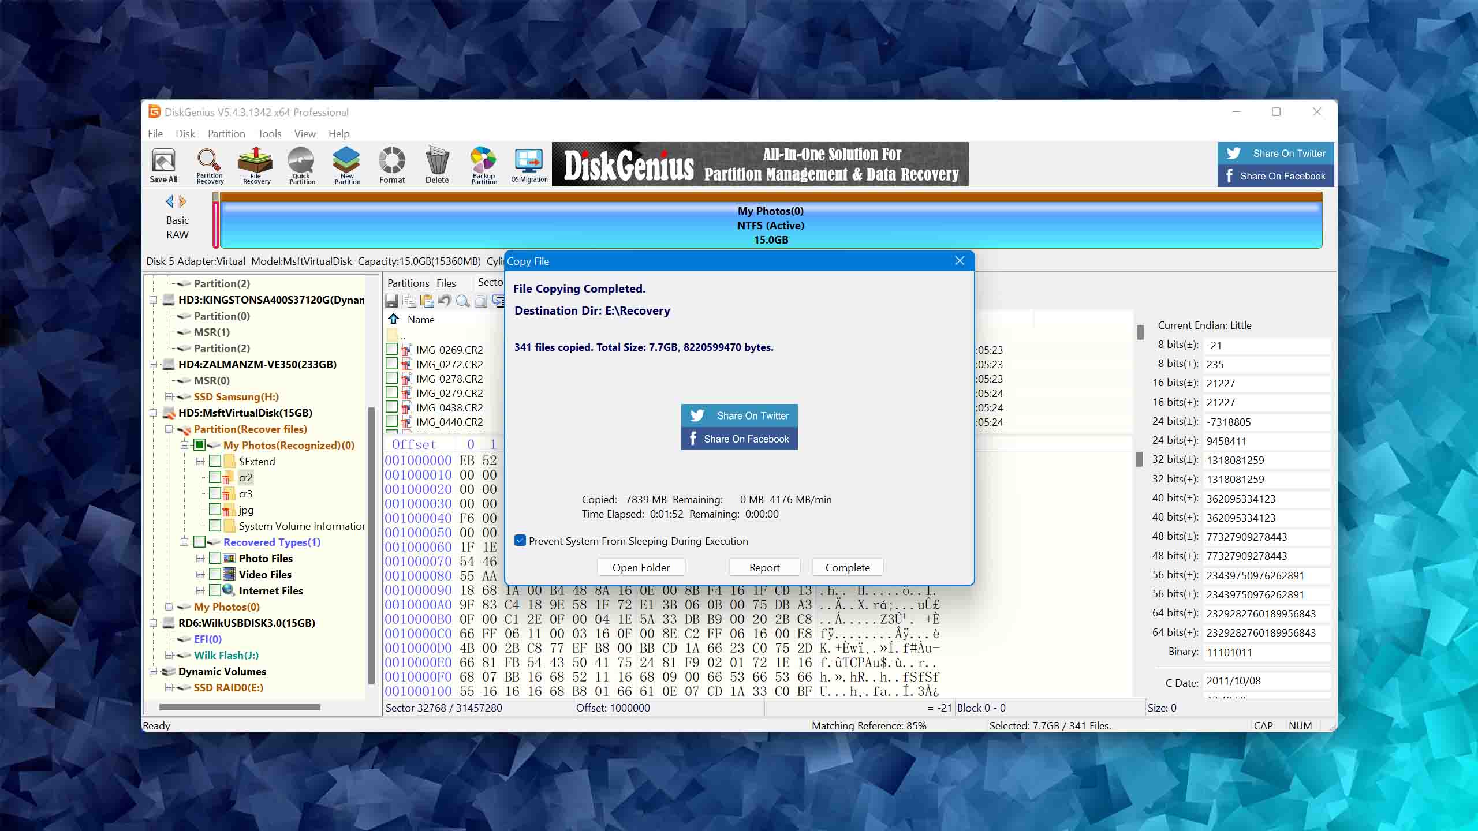
Task: Click the tree panel vertical scrollbar
Action: click(371, 545)
